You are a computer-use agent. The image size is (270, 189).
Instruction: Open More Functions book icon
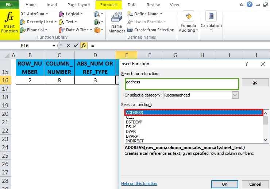pos(99,30)
